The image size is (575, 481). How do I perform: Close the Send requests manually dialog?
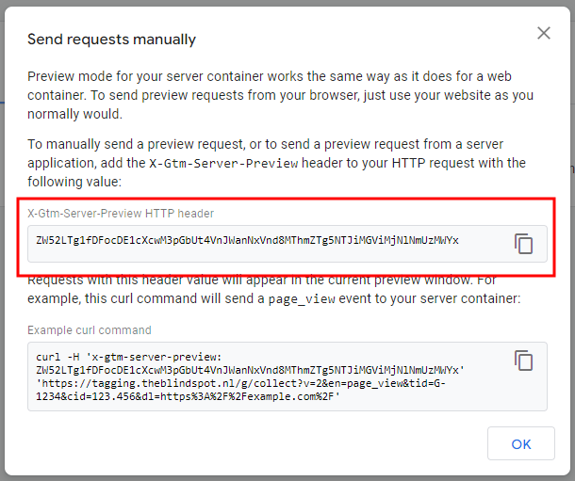point(543,33)
